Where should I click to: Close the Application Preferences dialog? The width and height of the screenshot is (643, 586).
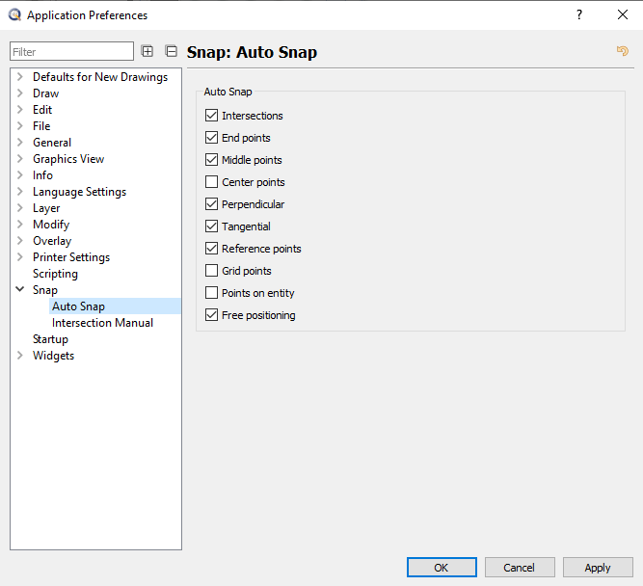point(623,14)
